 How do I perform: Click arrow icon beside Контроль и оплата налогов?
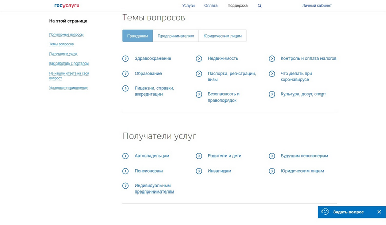[x=272, y=58]
